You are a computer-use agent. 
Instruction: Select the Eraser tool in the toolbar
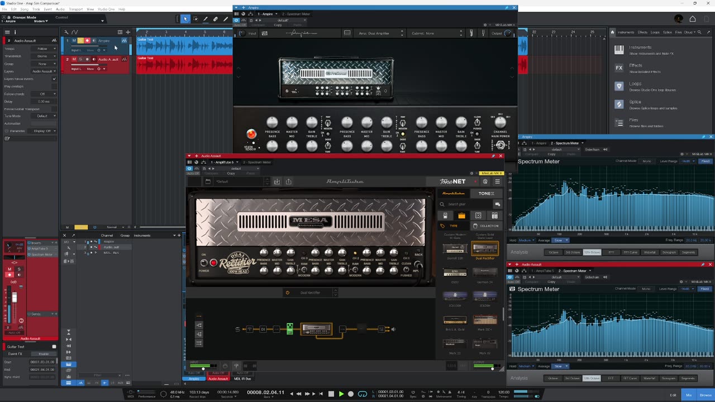(216, 19)
